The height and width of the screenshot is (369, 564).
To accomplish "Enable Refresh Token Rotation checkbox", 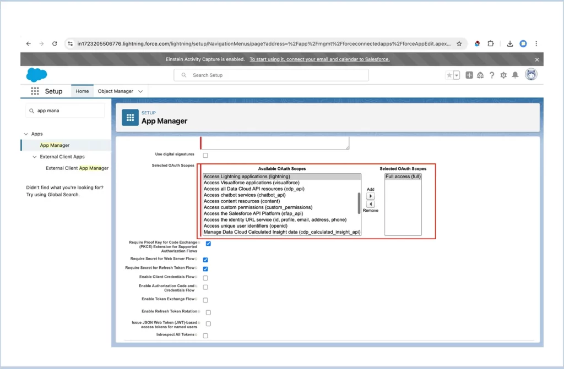I will pyautogui.click(x=208, y=312).
